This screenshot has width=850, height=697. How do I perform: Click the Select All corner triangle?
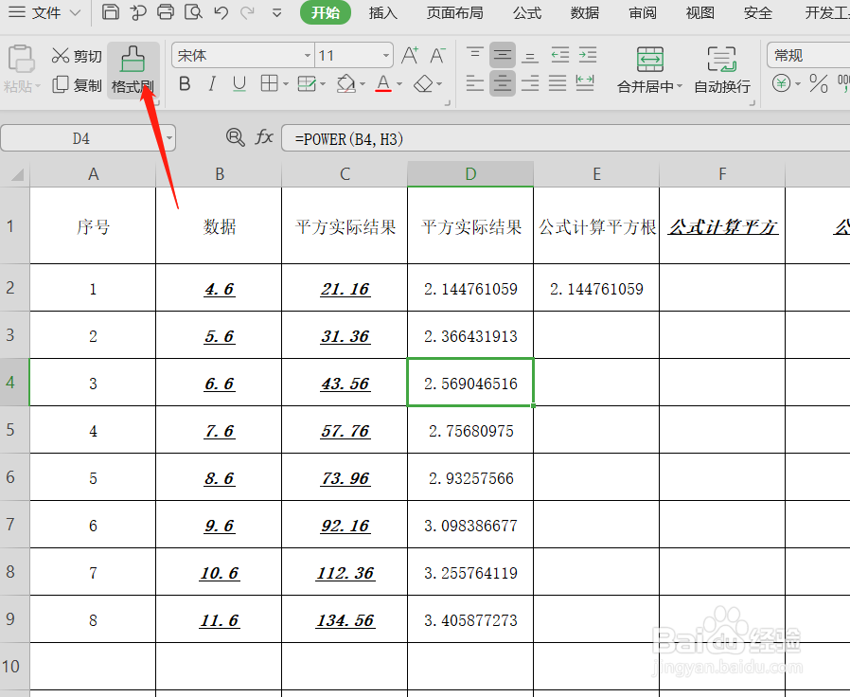pyautogui.click(x=15, y=174)
